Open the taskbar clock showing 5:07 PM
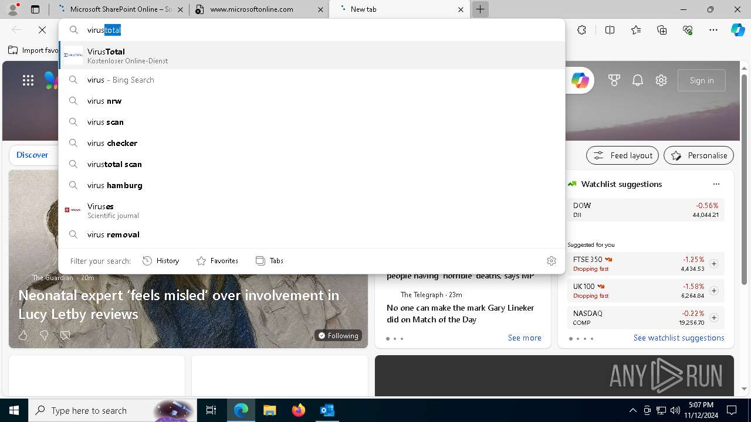Image resolution: width=751 pixels, height=422 pixels. pyautogui.click(x=702, y=410)
